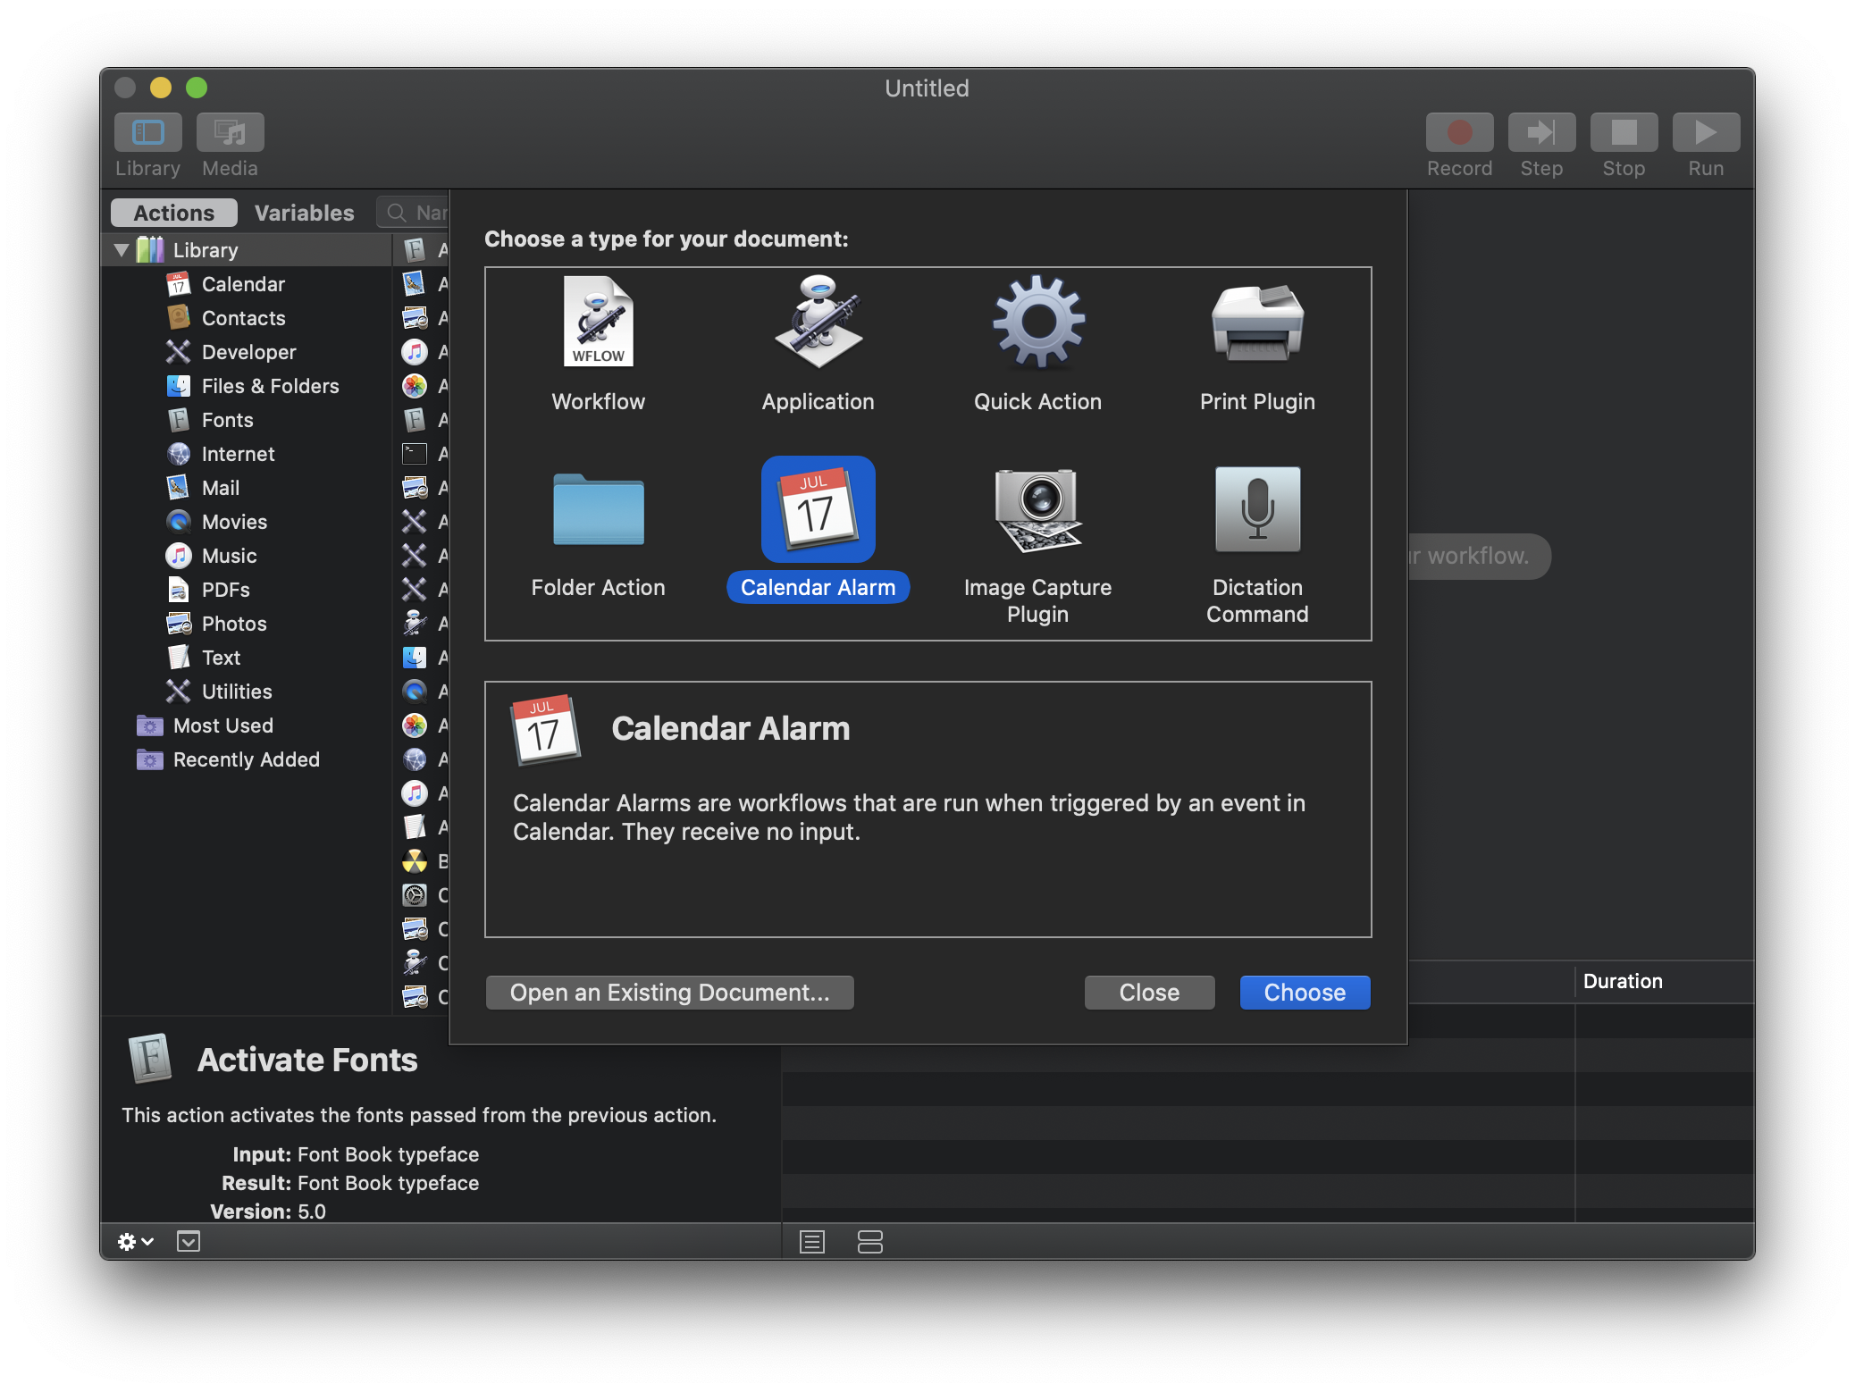Select Fonts category in Library
The height and width of the screenshot is (1392, 1855).
245,420
